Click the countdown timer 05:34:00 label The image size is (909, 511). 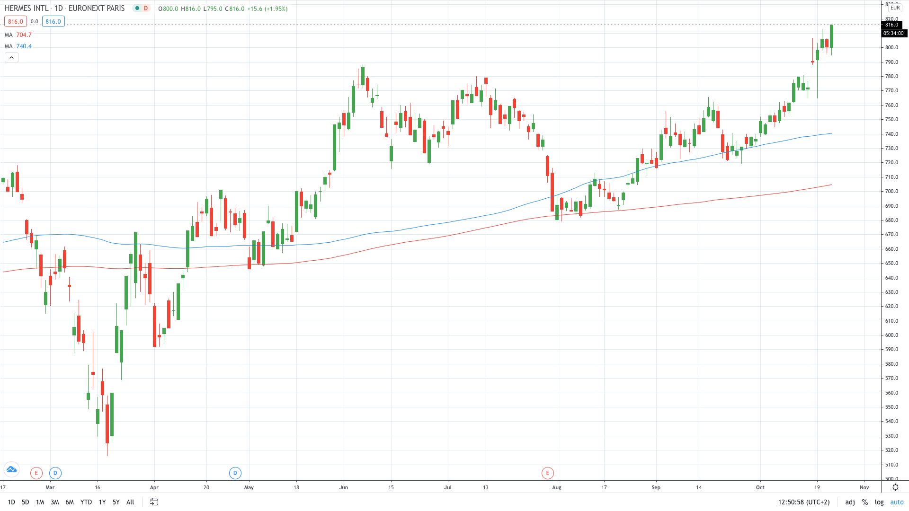click(x=893, y=33)
